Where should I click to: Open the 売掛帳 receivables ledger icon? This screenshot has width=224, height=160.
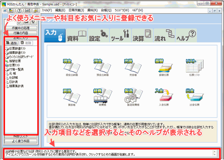(x=133, y=67)
